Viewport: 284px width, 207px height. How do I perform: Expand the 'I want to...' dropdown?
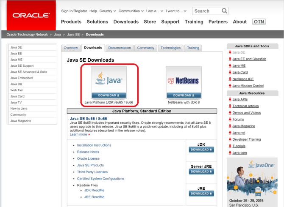pos(176,11)
